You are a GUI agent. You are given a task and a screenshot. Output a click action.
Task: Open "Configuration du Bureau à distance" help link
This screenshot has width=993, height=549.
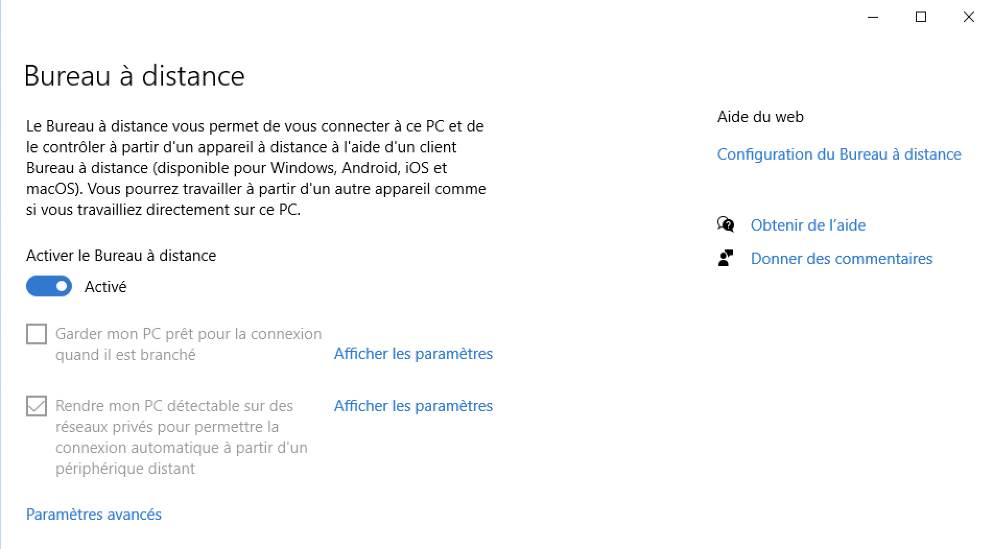838,154
